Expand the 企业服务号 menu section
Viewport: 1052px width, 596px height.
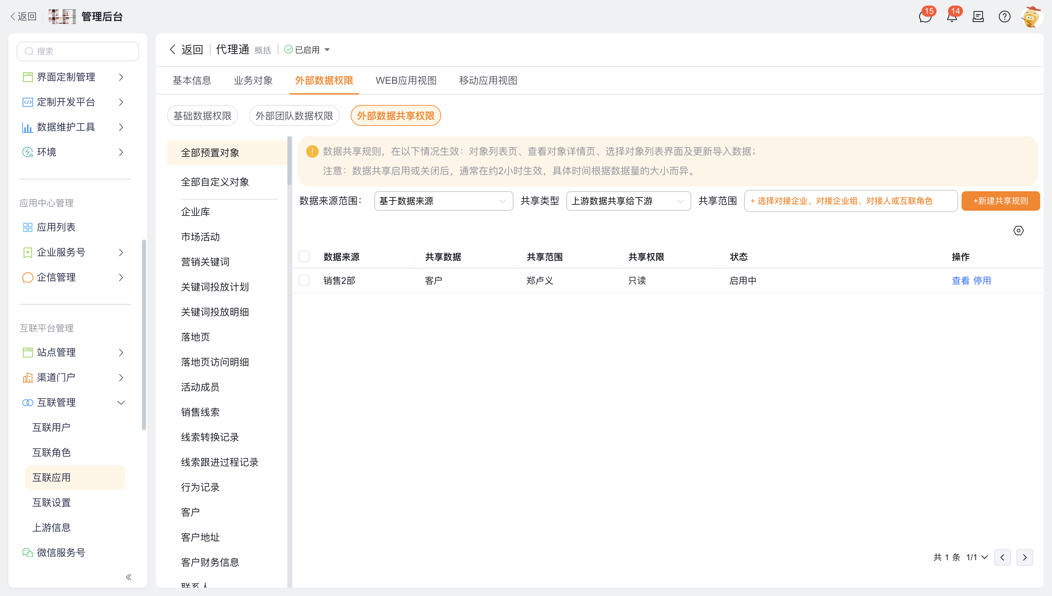click(x=121, y=252)
